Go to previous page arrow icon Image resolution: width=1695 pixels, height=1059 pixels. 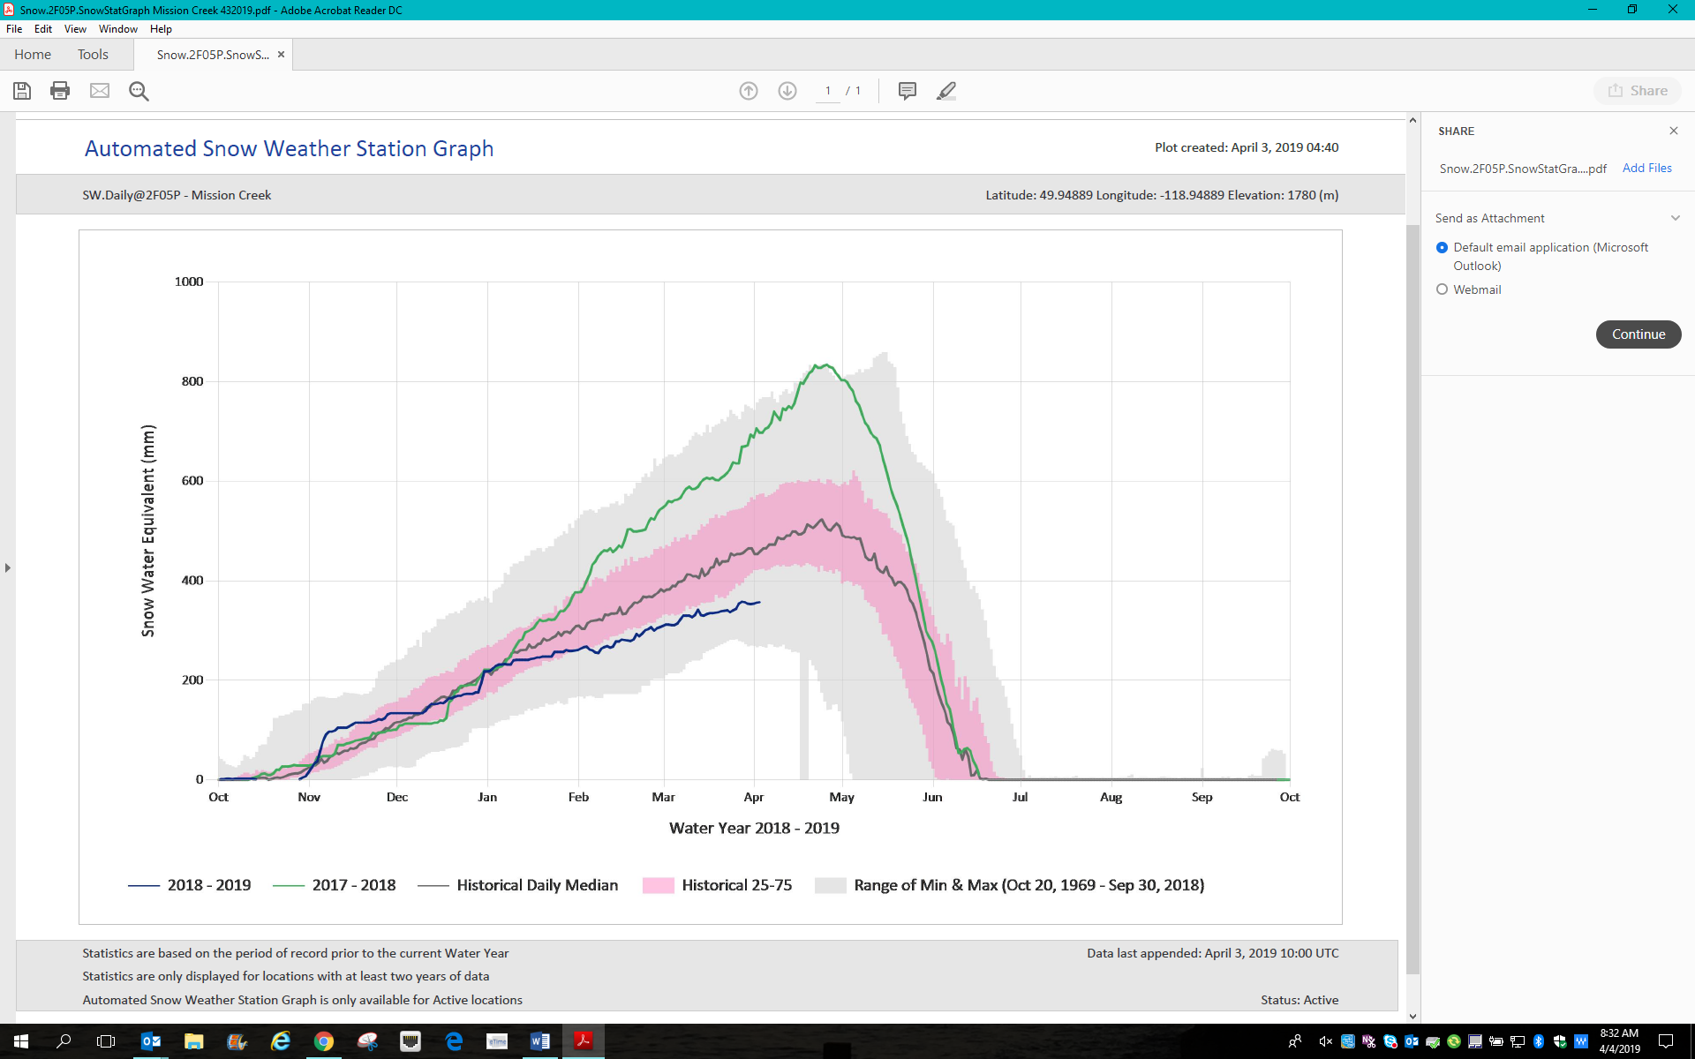click(x=749, y=91)
